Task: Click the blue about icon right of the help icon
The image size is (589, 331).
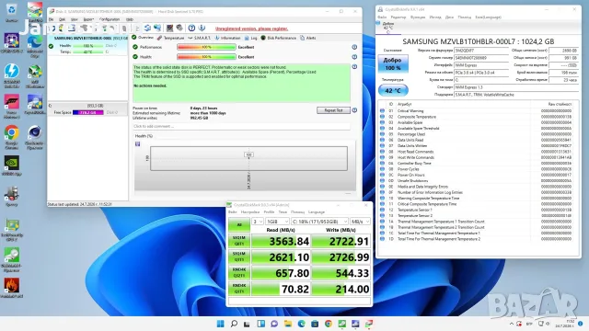Action: (x=202, y=29)
